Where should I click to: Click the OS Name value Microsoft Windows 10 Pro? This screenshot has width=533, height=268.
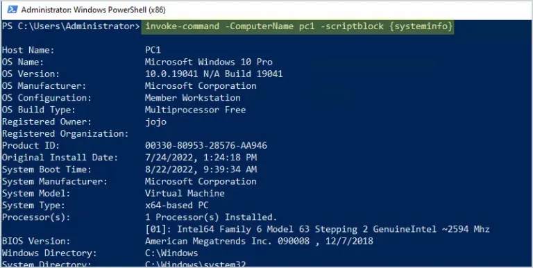[x=209, y=62]
